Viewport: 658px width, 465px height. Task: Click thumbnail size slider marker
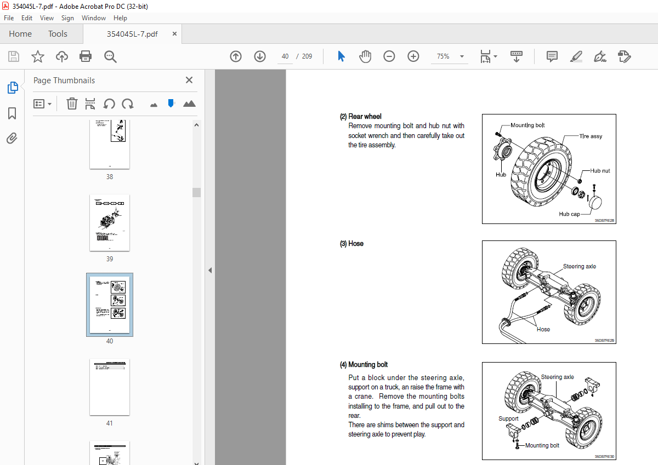click(x=171, y=103)
